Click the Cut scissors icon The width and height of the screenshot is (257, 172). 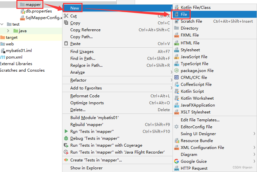pyautogui.click(x=66, y=16)
